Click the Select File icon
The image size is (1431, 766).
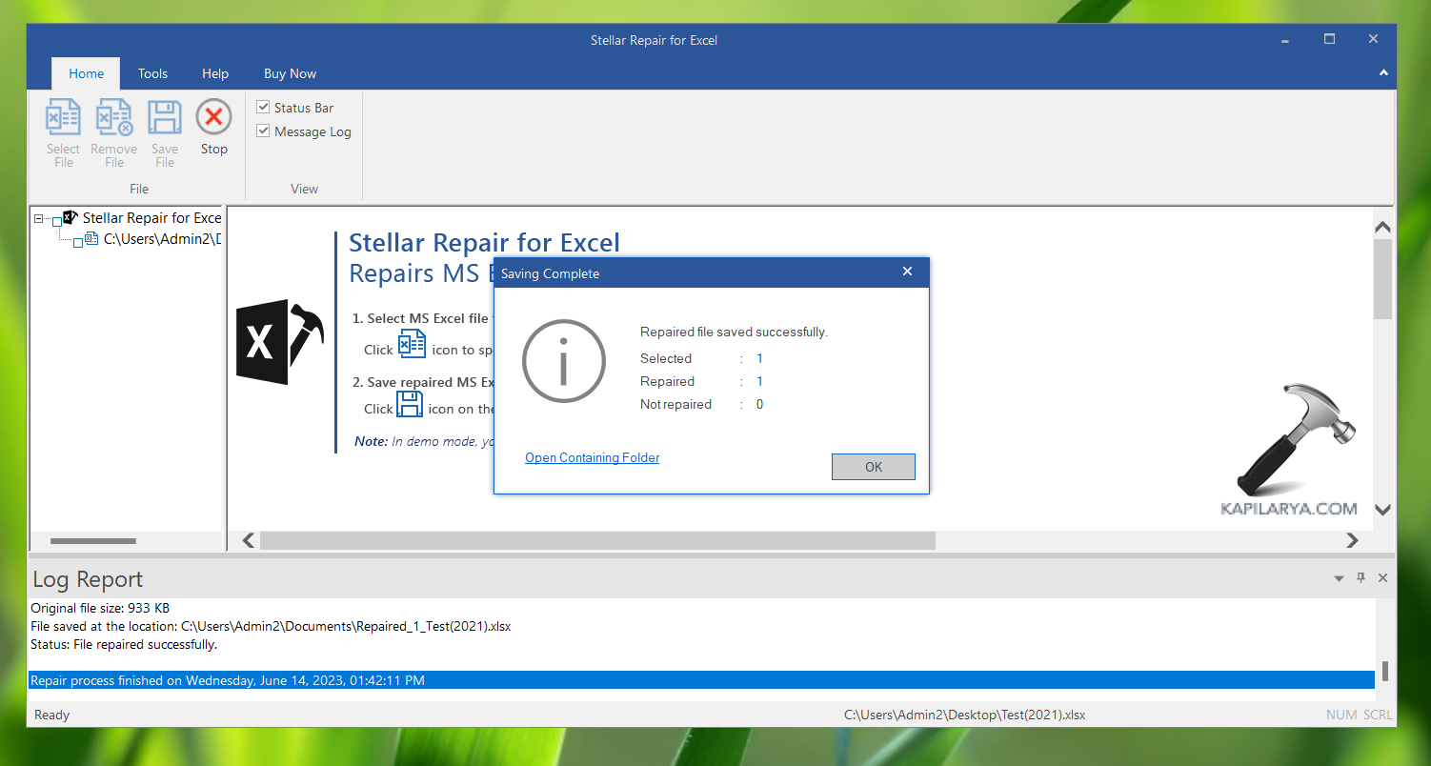(63, 118)
